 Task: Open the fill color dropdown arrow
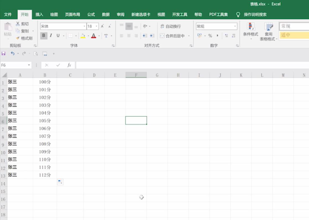[x=88, y=36]
